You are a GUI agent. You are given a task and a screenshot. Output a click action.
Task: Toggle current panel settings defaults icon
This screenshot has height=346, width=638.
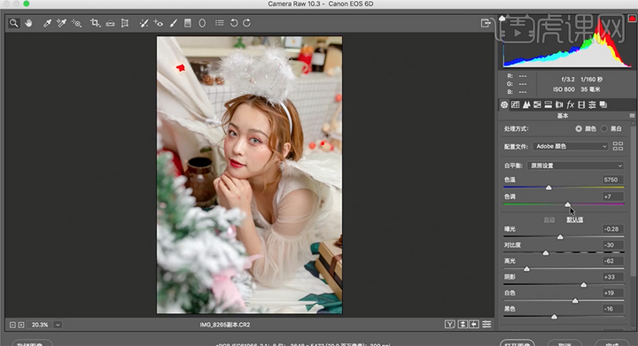(x=486, y=324)
